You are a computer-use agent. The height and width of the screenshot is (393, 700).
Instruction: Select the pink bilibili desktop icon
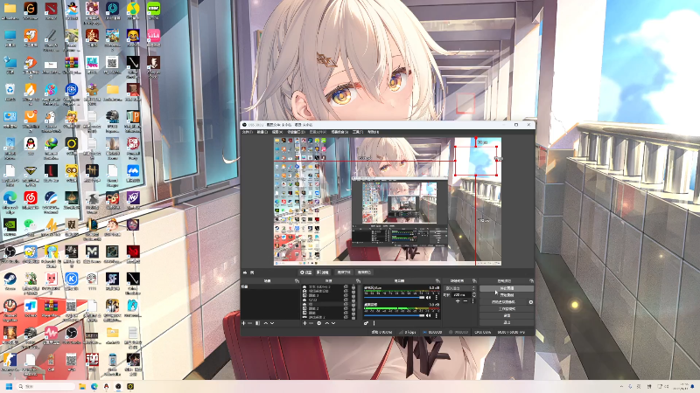[x=153, y=35]
